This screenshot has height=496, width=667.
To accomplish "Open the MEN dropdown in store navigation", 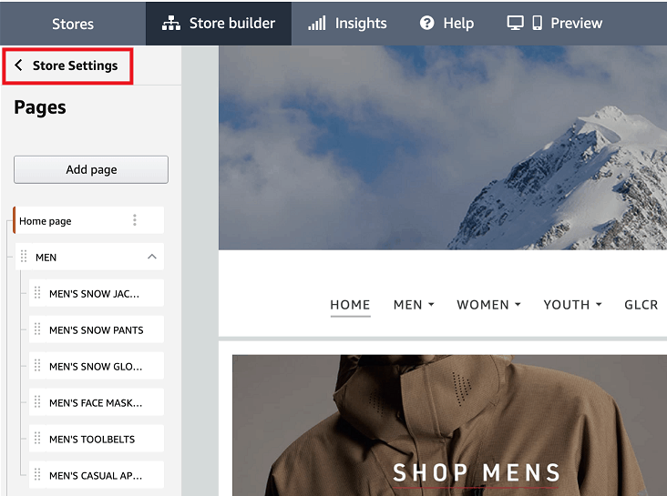I will tap(414, 305).
